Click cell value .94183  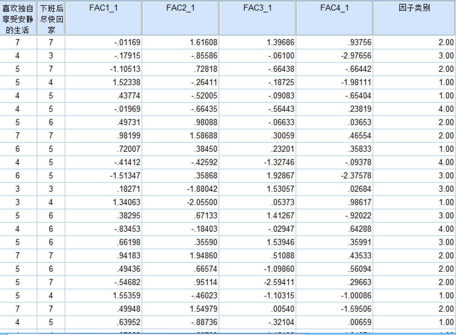[129, 256]
